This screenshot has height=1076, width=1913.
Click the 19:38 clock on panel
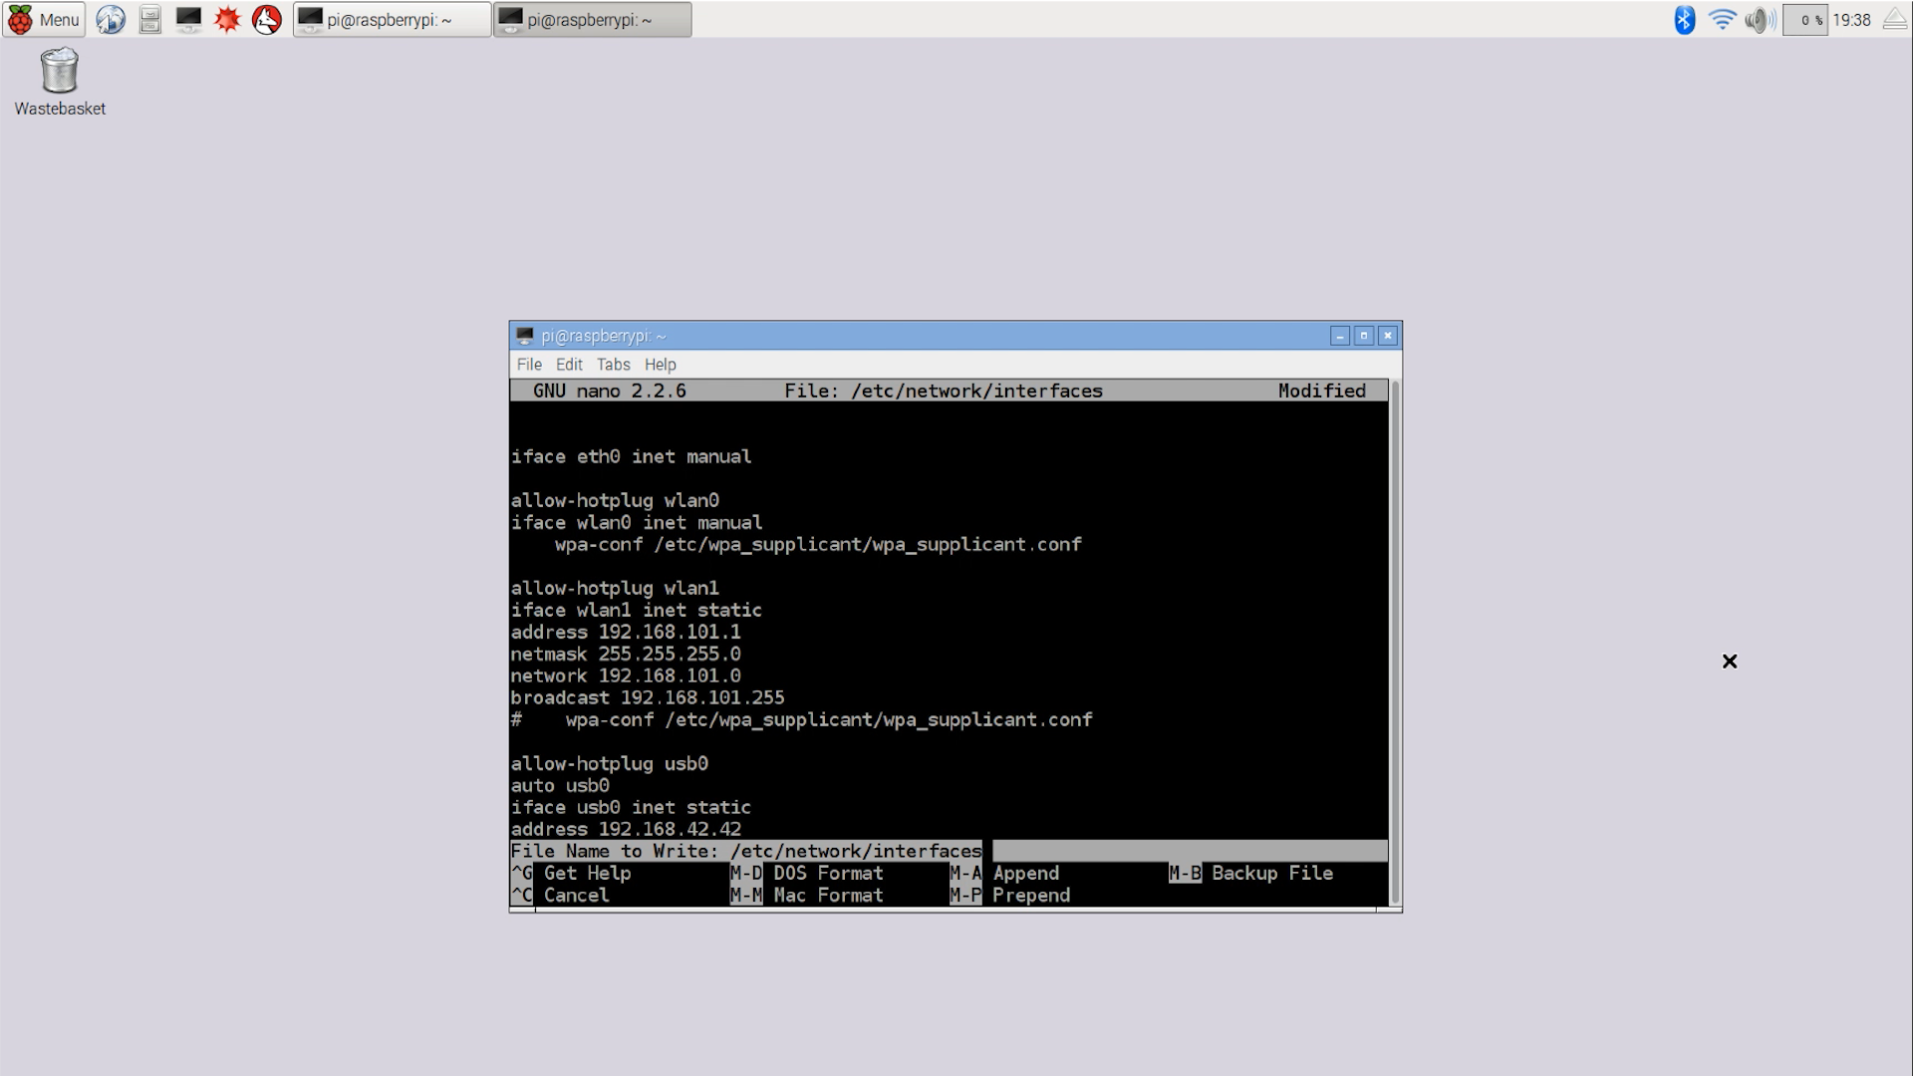(1851, 19)
